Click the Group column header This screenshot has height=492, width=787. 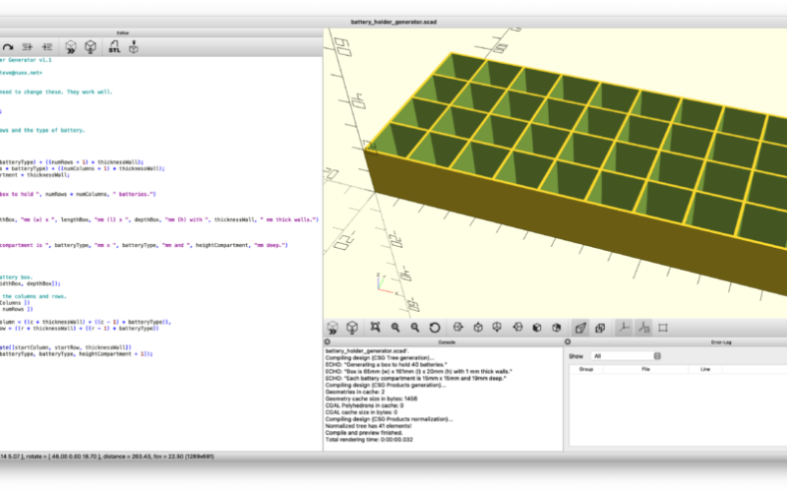[586, 369]
